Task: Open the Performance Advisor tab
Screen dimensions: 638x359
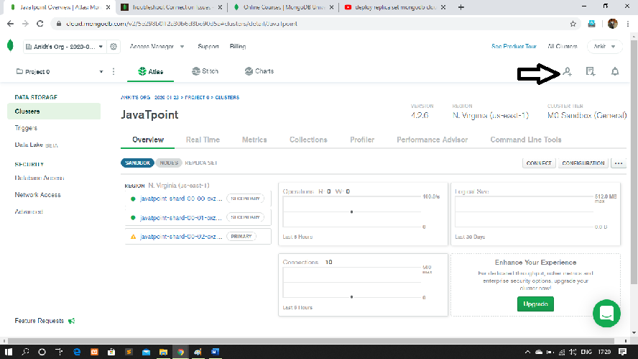Action: [x=432, y=140]
